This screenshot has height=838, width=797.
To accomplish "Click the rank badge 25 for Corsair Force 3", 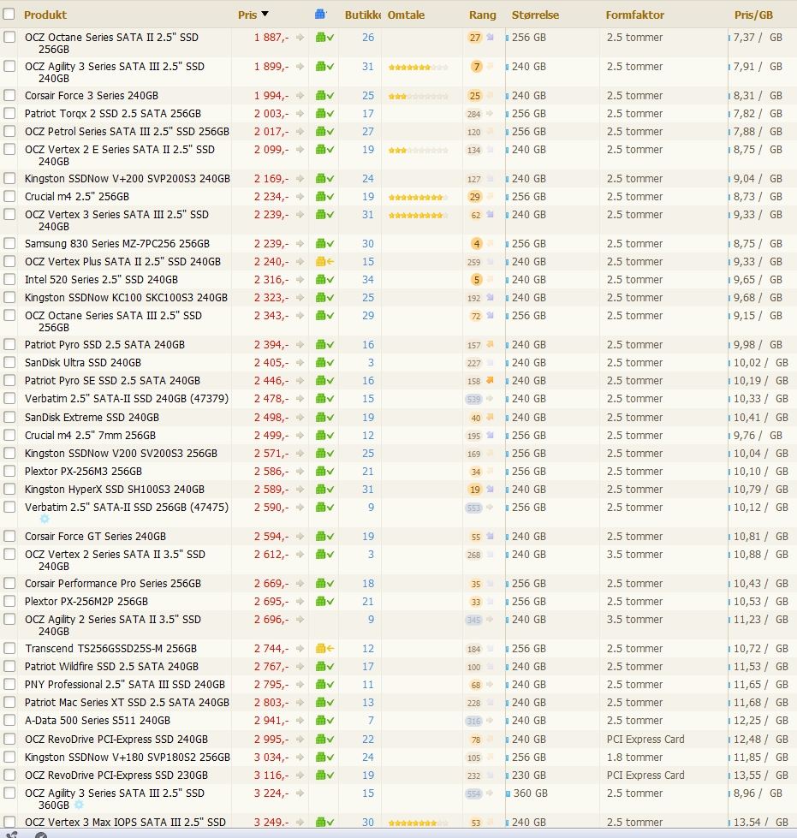I will 474,96.
